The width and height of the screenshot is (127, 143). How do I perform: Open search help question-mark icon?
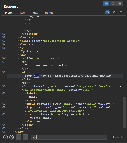6,137
